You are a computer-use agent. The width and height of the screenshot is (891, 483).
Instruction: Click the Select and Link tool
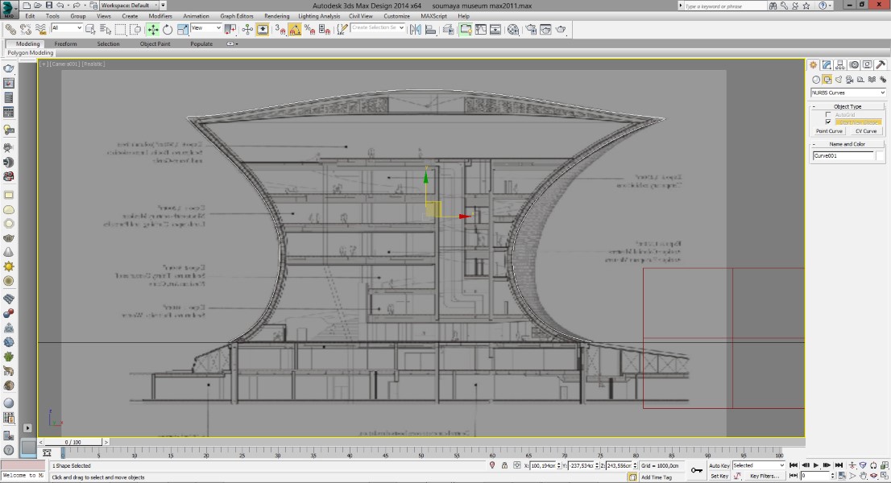coord(10,30)
